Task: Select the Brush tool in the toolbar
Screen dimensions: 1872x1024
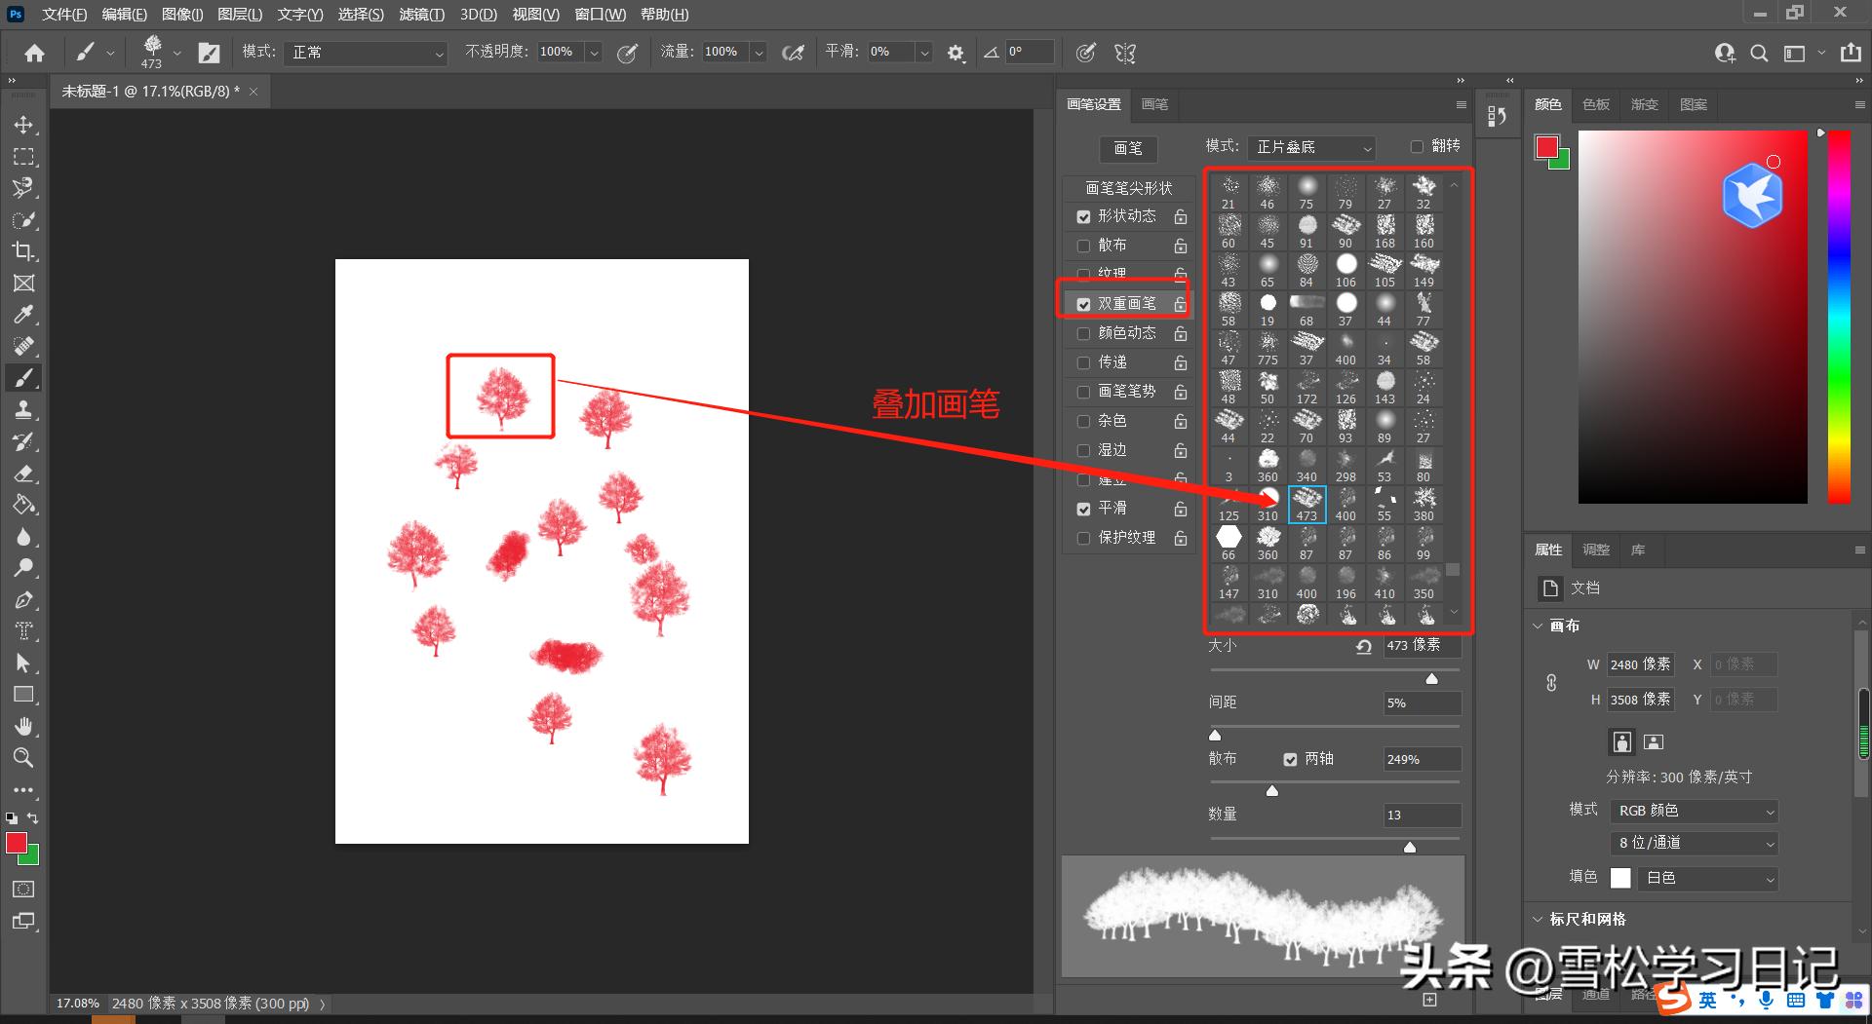Action: pyautogui.click(x=23, y=378)
